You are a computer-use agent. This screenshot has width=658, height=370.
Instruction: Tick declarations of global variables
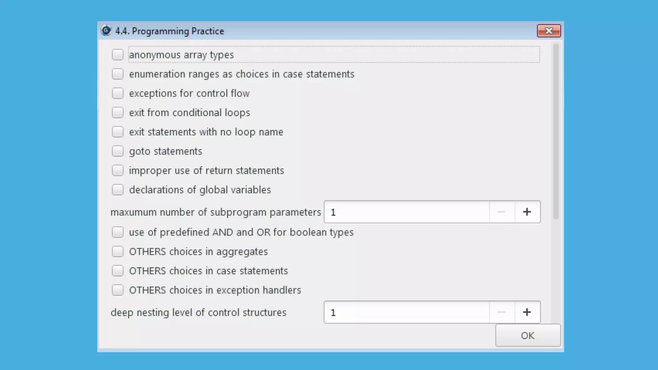(118, 189)
